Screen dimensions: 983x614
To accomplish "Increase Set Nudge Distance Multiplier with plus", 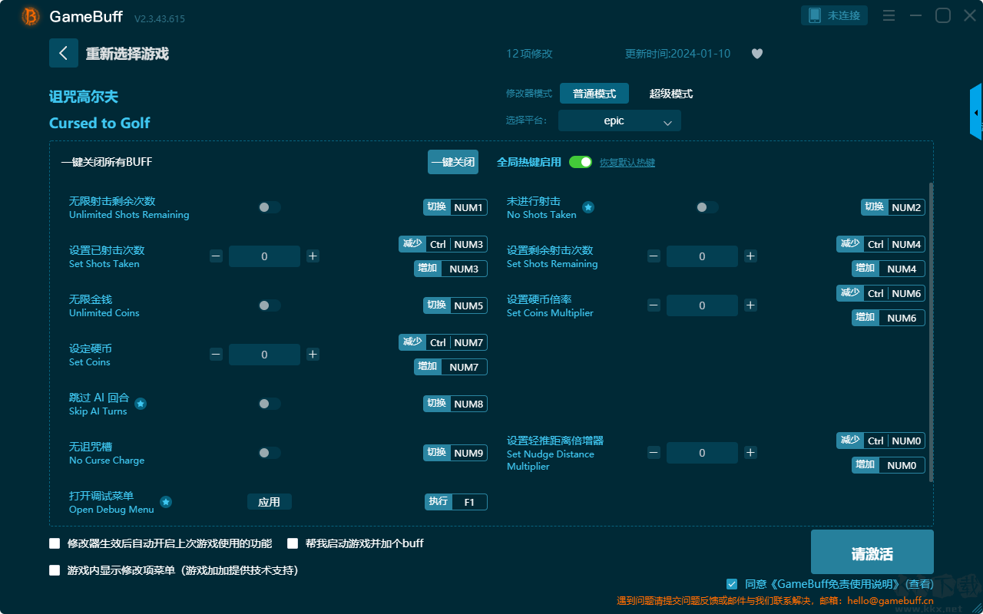I will pyautogui.click(x=750, y=453).
